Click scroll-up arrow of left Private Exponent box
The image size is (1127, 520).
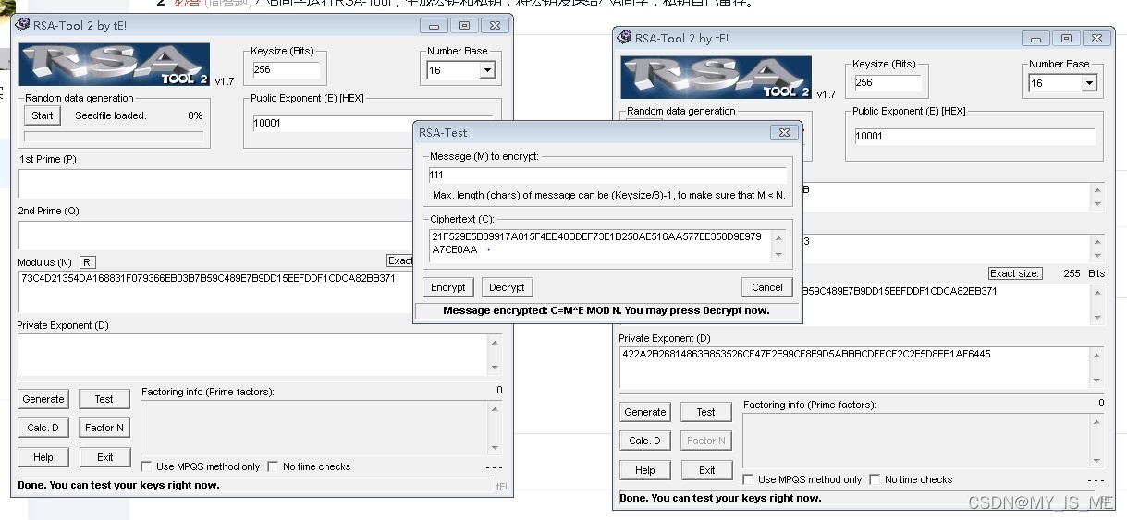[496, 344]
